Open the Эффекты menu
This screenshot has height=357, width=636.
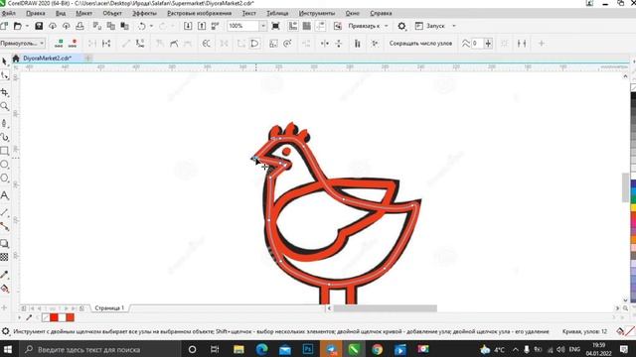144,13
